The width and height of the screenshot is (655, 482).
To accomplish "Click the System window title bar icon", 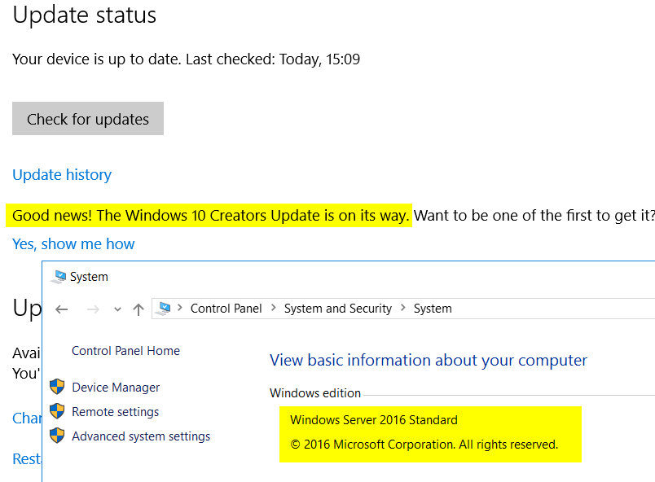I will 59,277.
